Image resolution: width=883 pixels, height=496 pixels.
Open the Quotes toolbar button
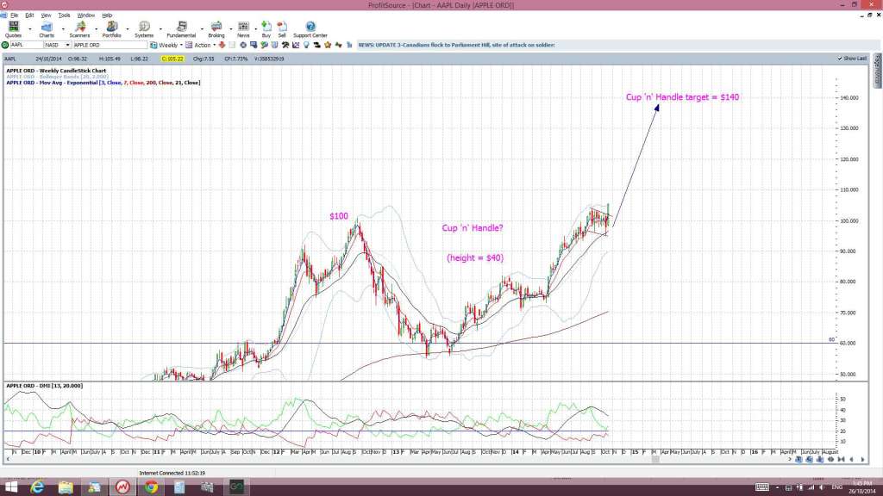point(13,29)
